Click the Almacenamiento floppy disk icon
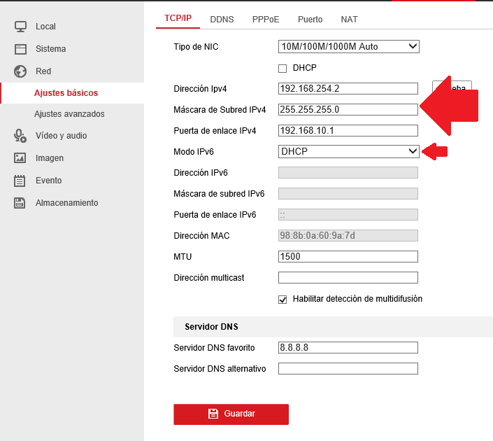This screenshot has width=493, height=441. point(20,203)
